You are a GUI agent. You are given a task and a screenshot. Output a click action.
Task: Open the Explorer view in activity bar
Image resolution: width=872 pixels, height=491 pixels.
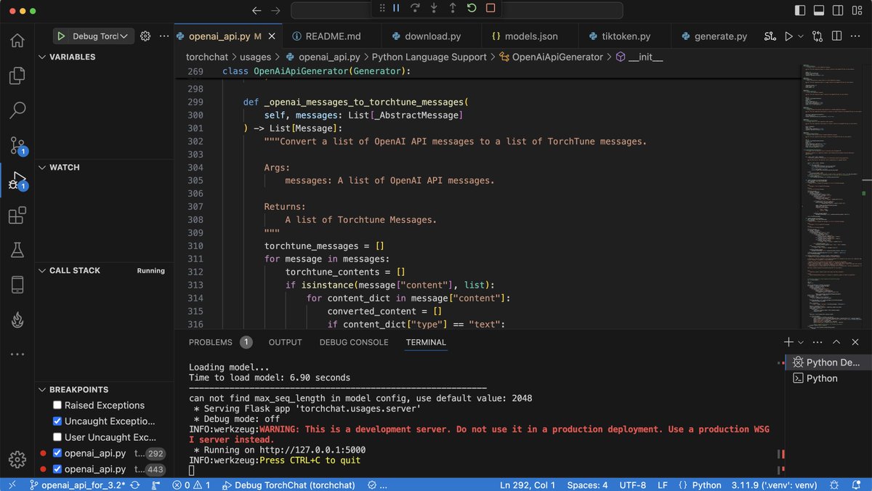click(x=17, y=76)
